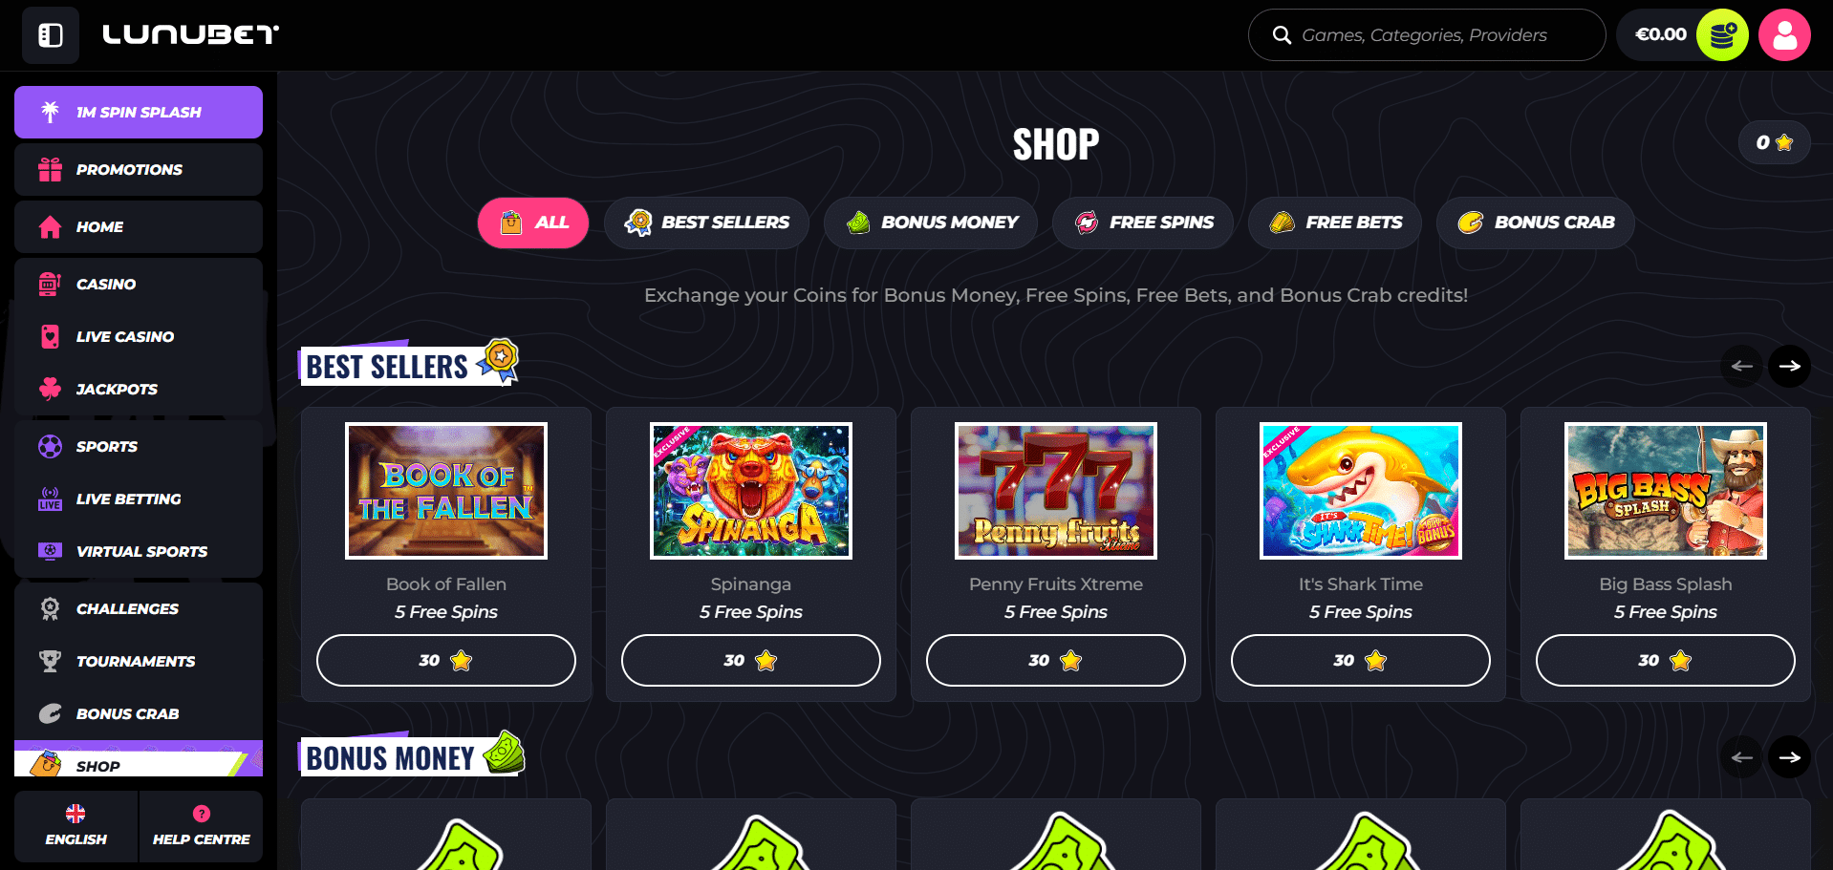Viewport: 1833px width, 870px height.
Task: Open the Big Bass Splash thumbnail
Action: (1666, 491)
